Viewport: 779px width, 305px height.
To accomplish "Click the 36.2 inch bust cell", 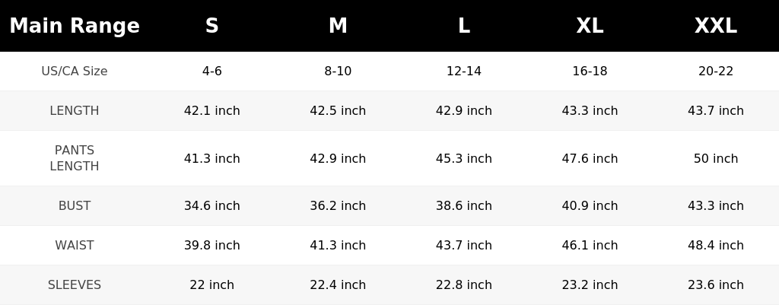I will coord(338,205).
